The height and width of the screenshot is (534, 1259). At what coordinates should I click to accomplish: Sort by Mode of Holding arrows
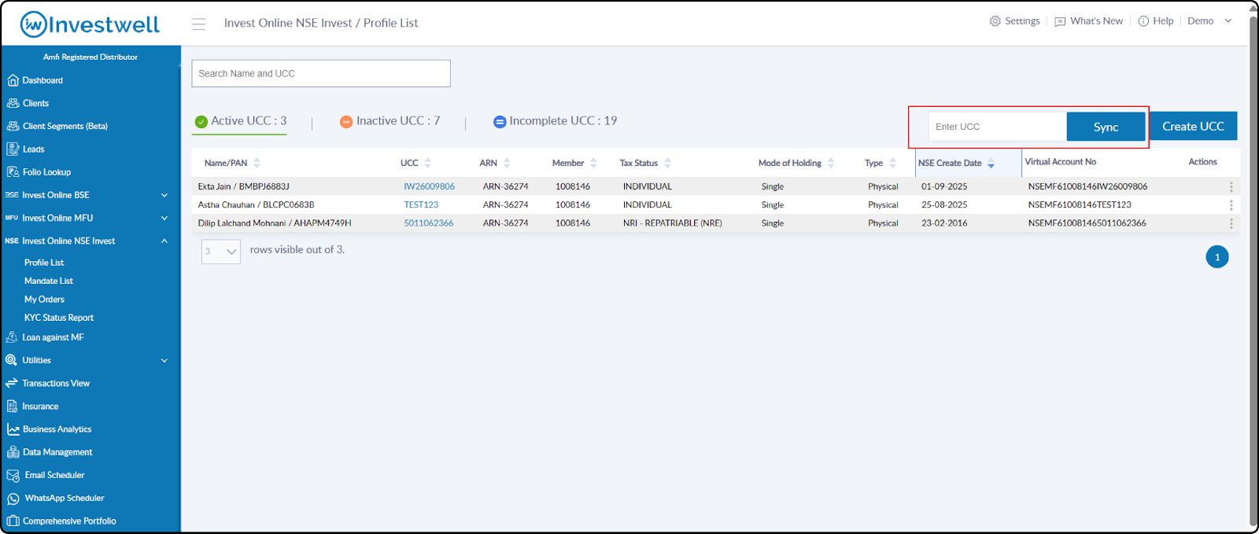tap(831, 163)
